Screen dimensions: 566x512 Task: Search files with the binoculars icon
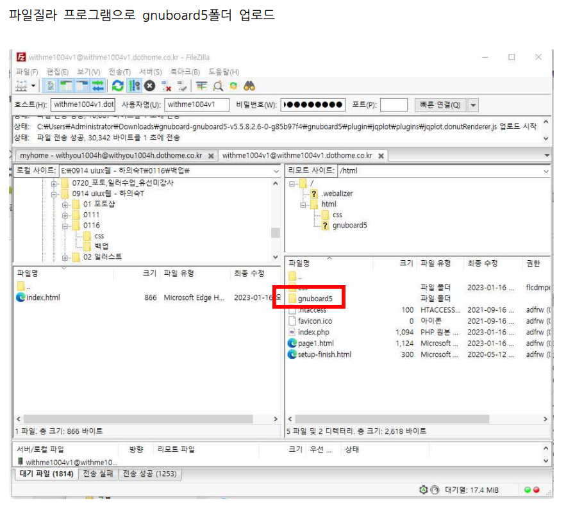[249, 86]
